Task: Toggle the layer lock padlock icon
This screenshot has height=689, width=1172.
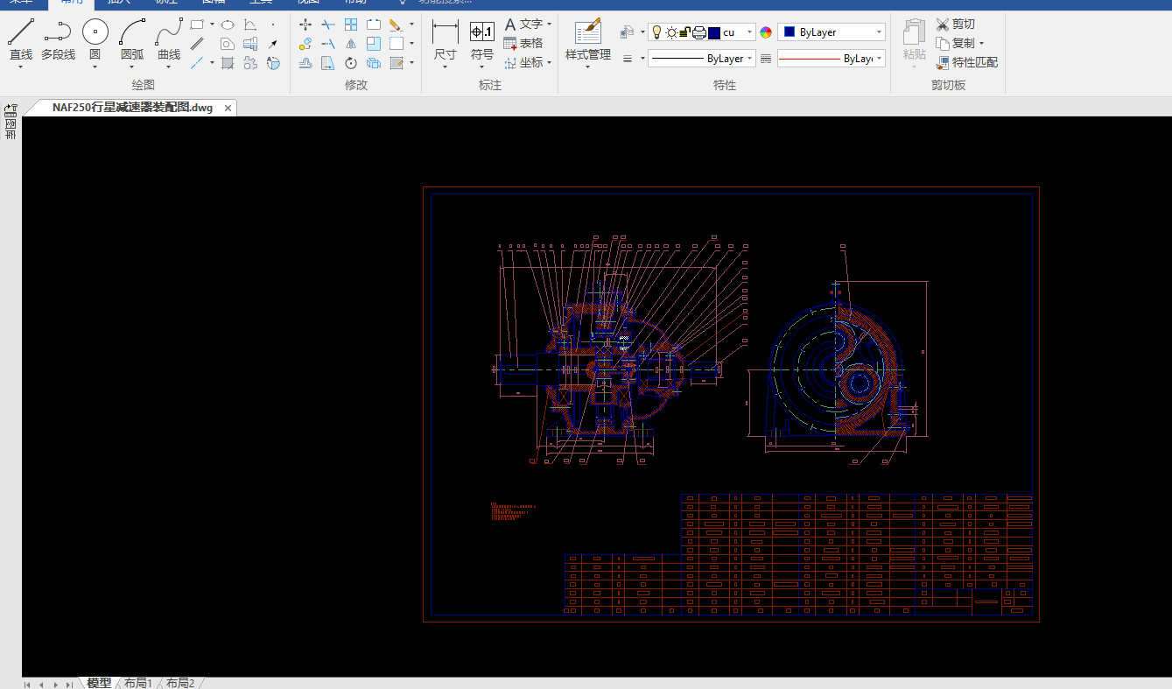Action: (685, 32)
